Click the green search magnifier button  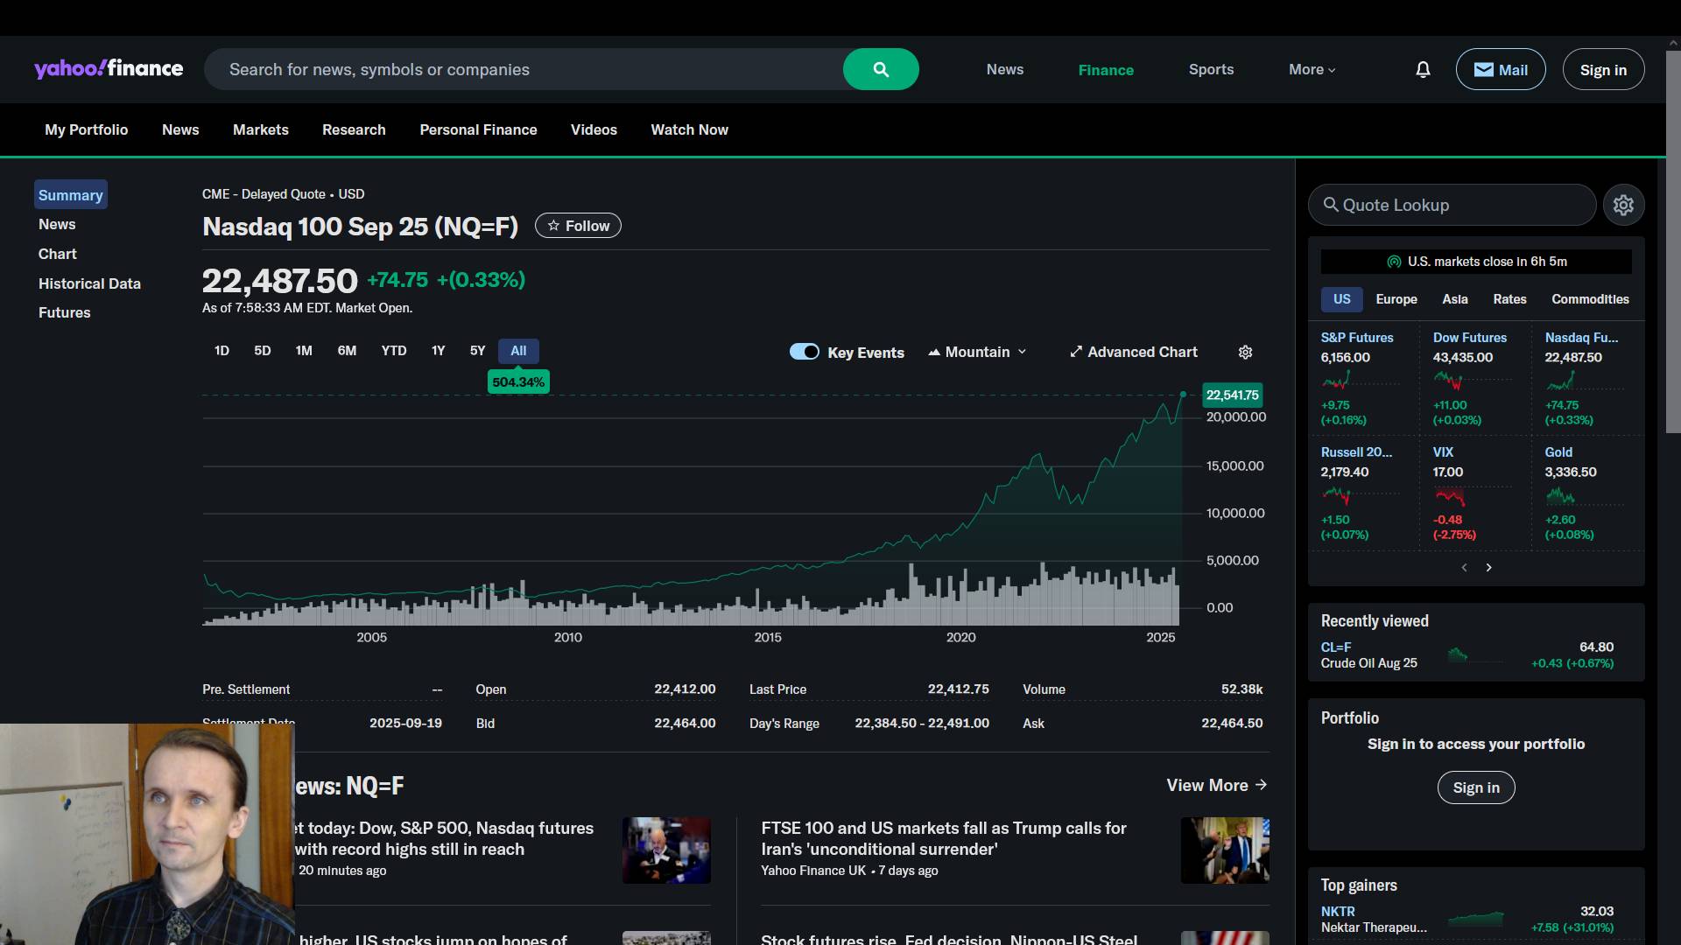[881, 69]
